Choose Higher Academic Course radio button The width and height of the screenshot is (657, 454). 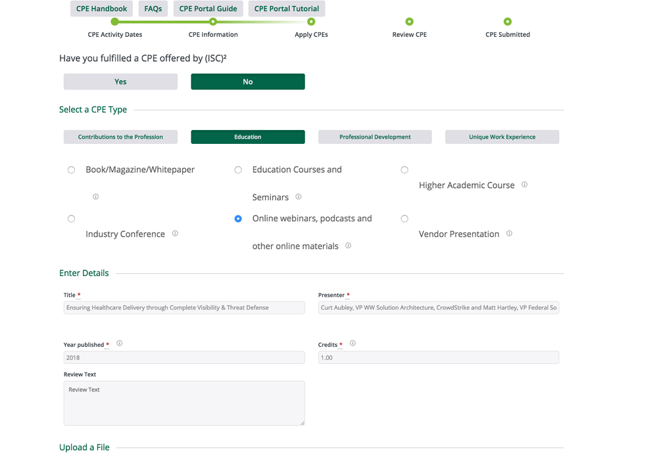point(404,170)
